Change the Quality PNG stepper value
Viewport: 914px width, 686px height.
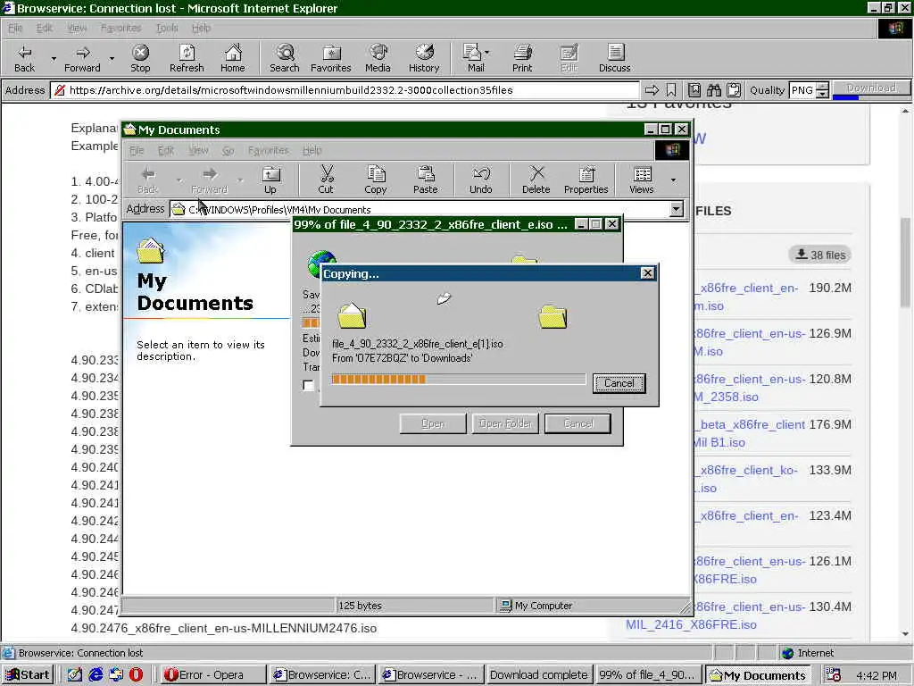(x=822, y=90)
